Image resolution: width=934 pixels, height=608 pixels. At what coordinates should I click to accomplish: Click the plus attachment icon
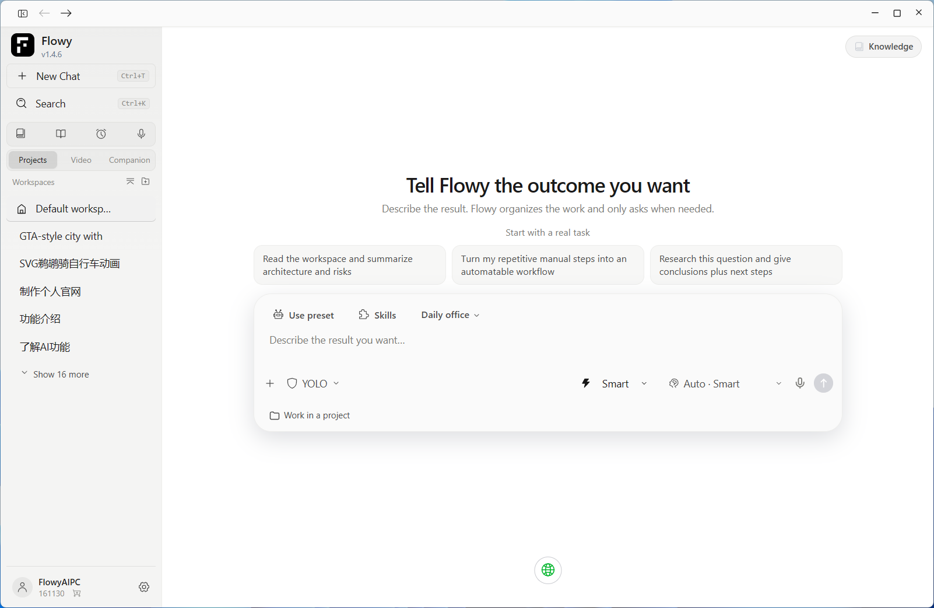270,383
